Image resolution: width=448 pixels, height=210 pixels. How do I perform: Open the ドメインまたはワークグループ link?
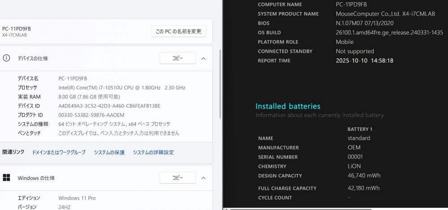point(59,152)
